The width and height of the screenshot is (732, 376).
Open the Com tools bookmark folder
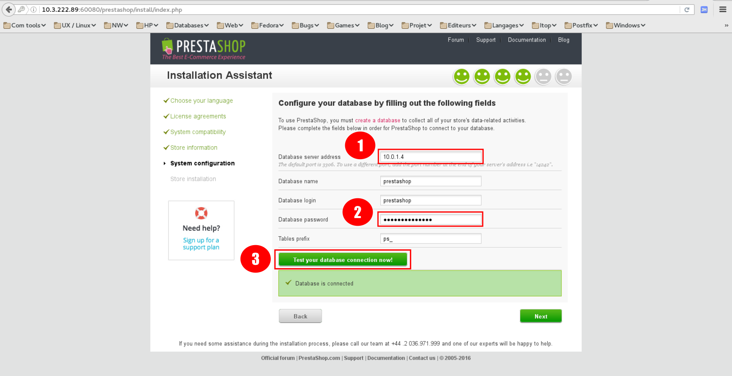tap(25, 25)
